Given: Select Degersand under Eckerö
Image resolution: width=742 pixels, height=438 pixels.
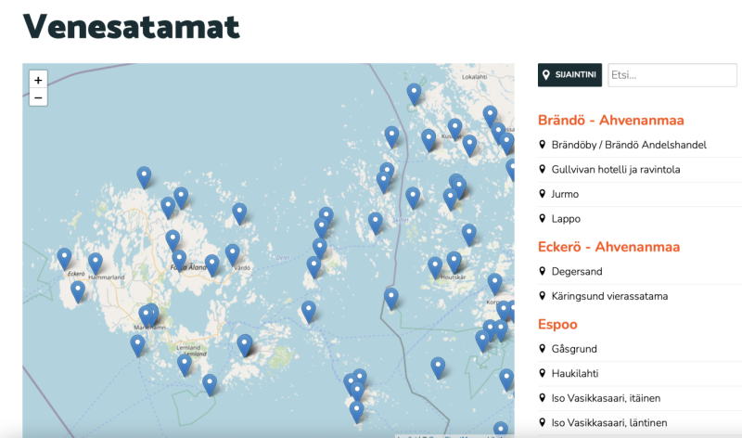Looking at the screenshot, I should [578, 272].
